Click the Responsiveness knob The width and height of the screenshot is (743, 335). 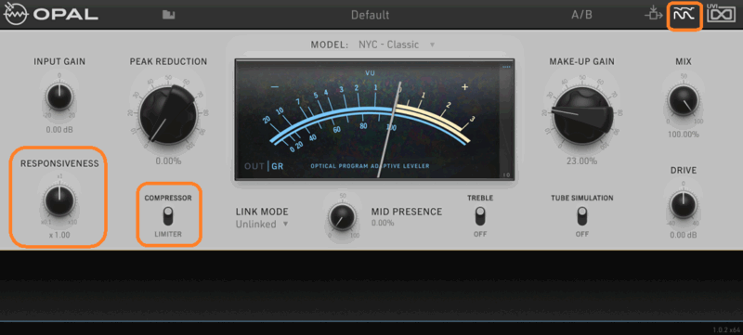click(x=59, y=201)
